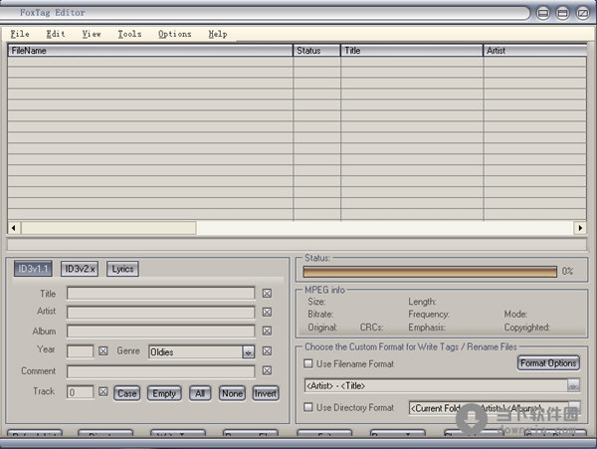Switch to the Lyrics tab
Screen dimensions: 597x449
(x=122, y=269)
